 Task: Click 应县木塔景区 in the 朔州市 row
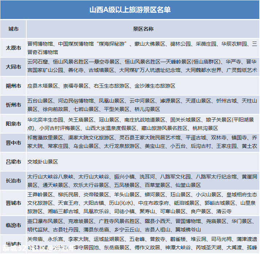43,86
